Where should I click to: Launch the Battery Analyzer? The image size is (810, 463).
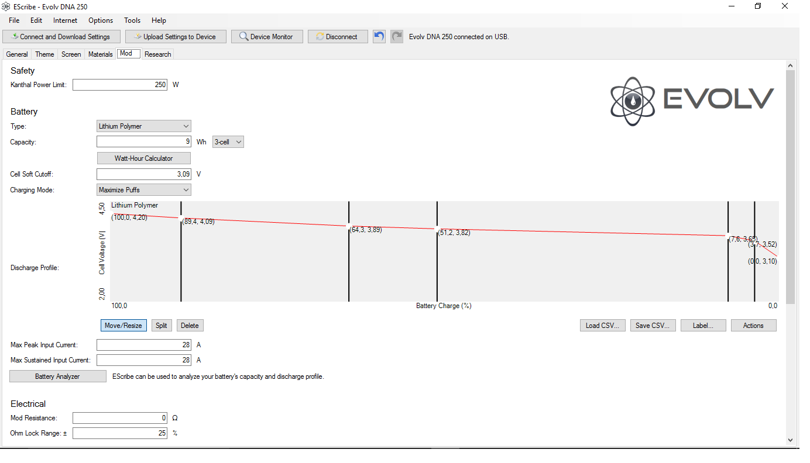57,376
